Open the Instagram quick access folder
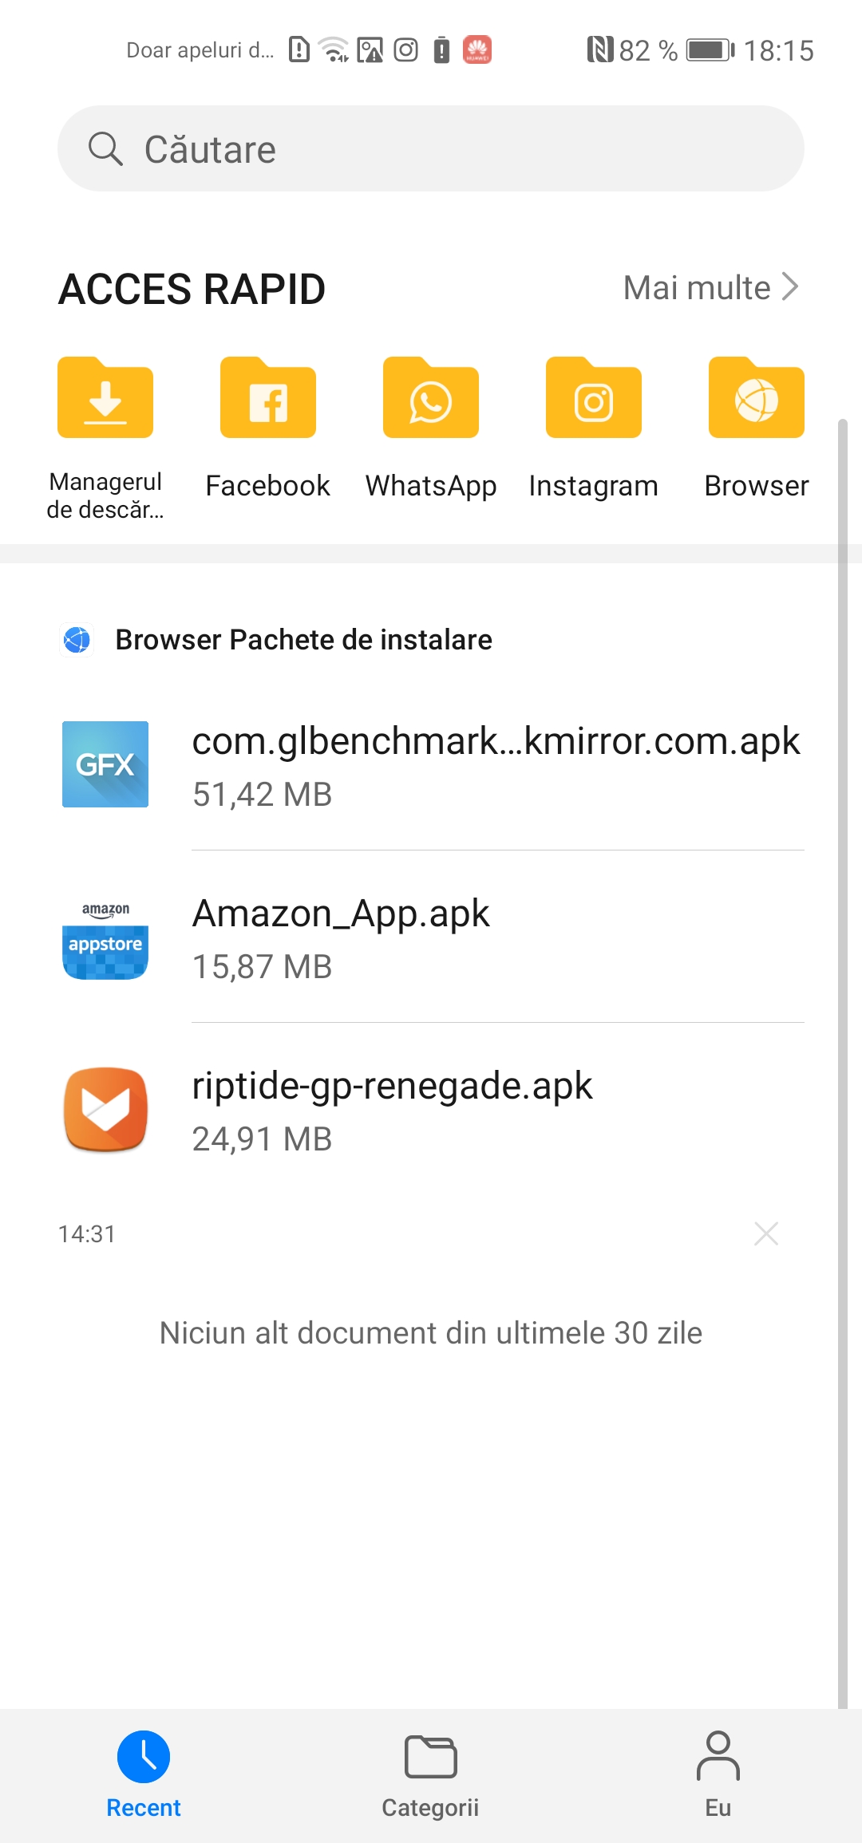The image size is (862, 1843). click(x=594, y=399)
